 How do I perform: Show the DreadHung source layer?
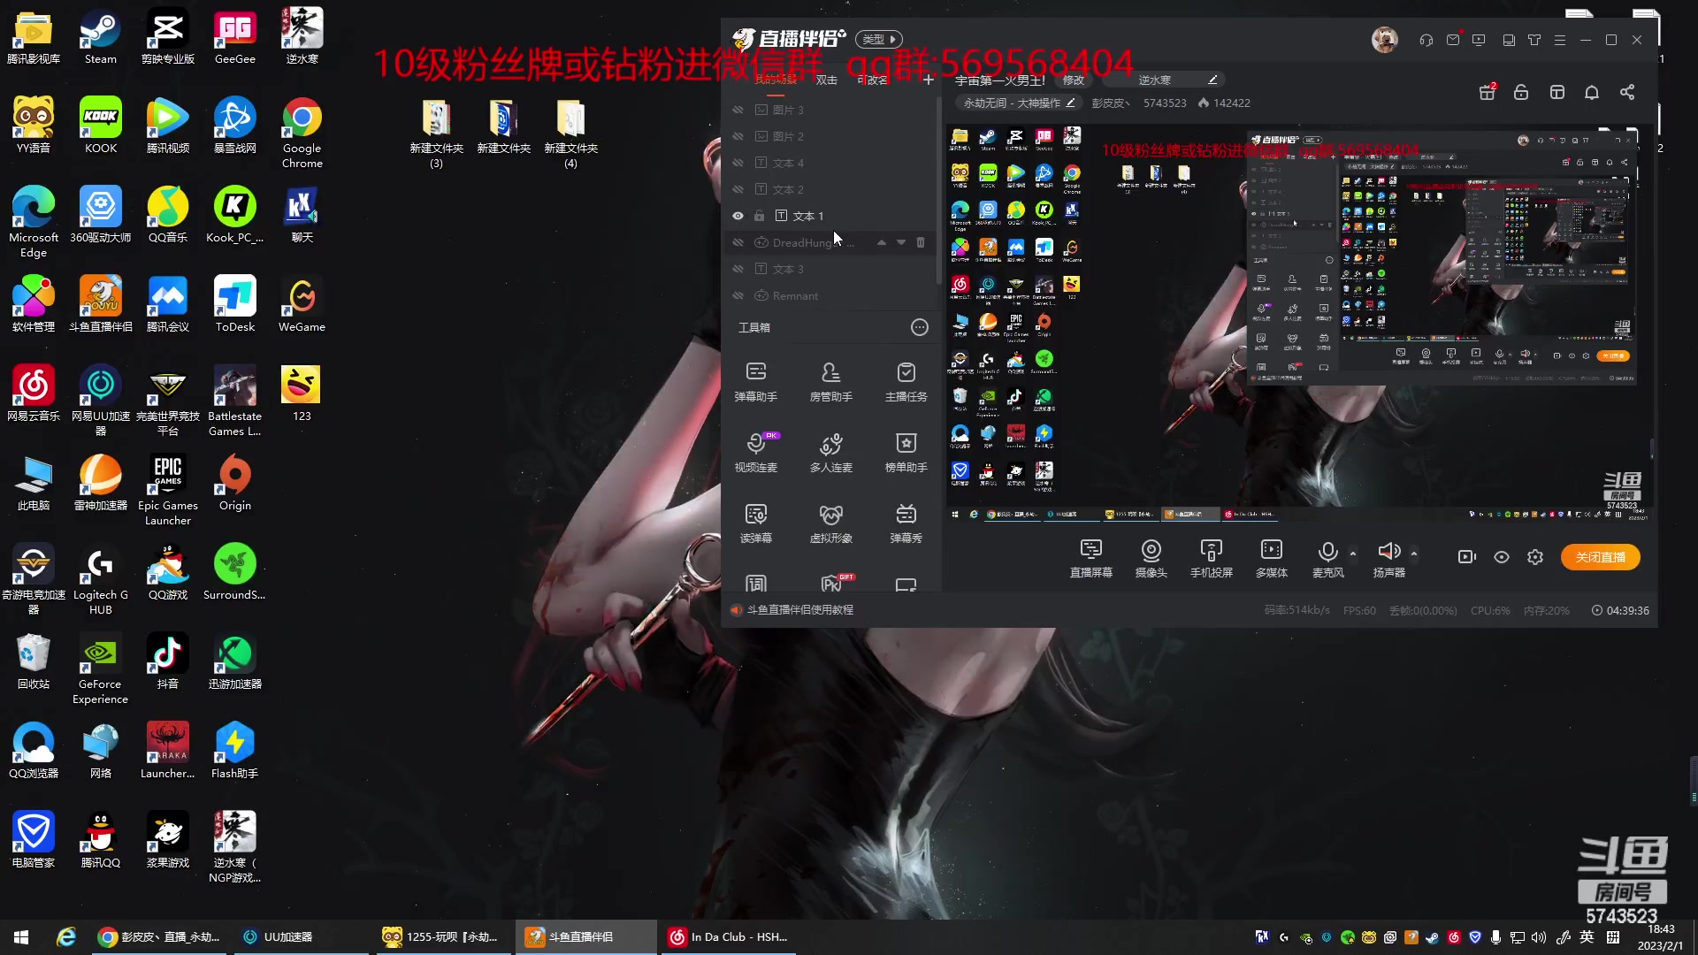(738, 242)
